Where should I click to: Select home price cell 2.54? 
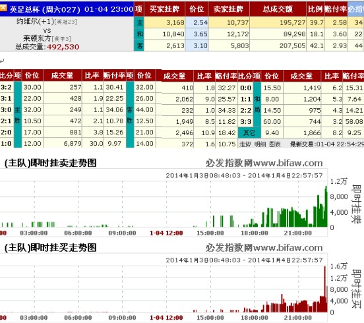(x=200, y=22)
